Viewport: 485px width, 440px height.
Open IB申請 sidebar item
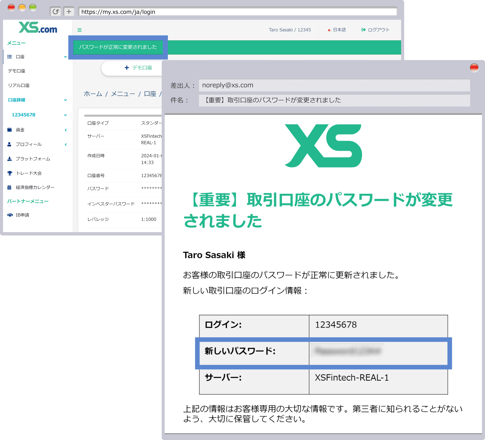pos(22,215)
